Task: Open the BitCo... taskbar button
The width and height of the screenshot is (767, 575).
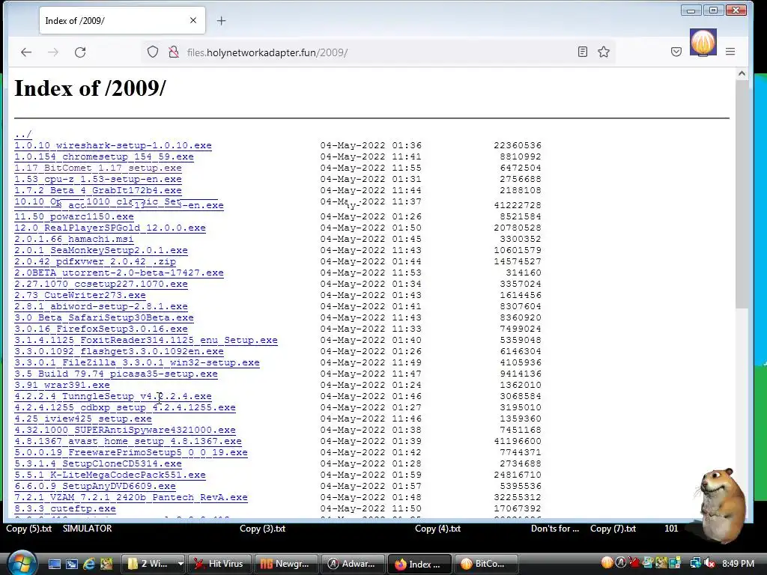Action: (485, 564)
